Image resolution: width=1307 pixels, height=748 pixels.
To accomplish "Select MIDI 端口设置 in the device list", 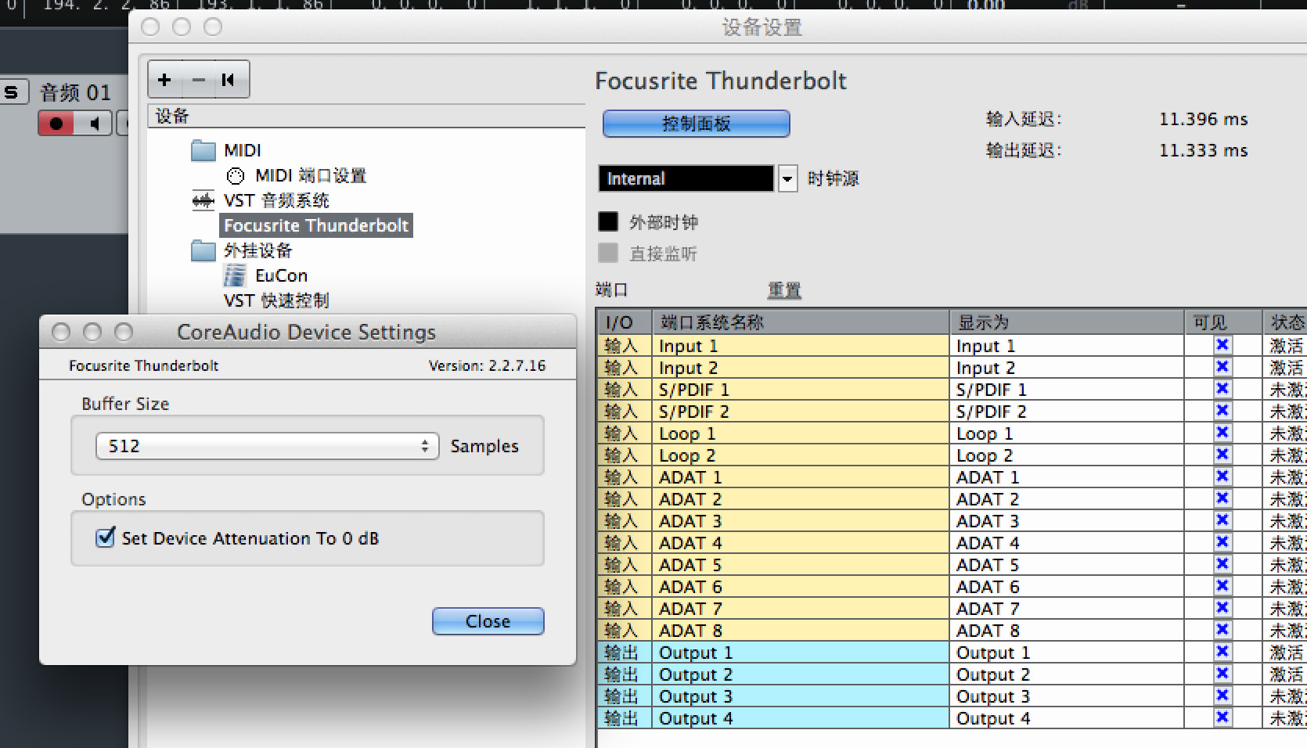I will coord(310,176).
